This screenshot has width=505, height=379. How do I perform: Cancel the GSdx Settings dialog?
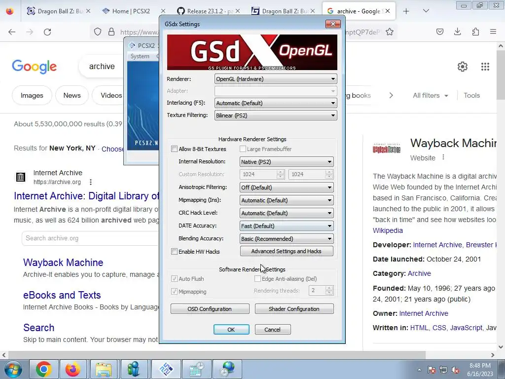[272, 329]
